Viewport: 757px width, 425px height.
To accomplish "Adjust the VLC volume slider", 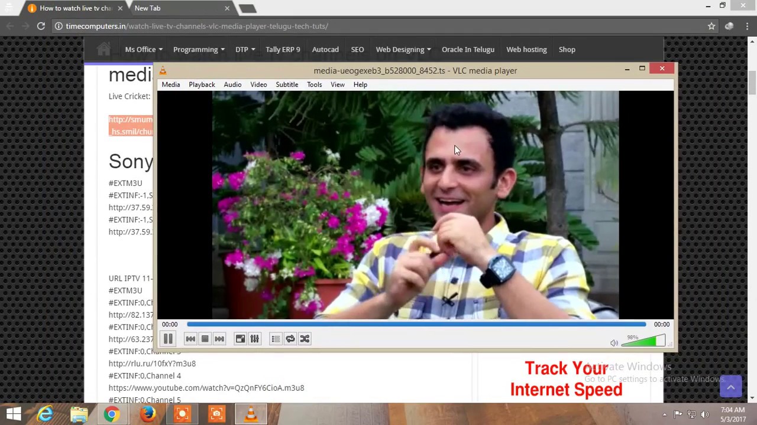I will [643, 341].
